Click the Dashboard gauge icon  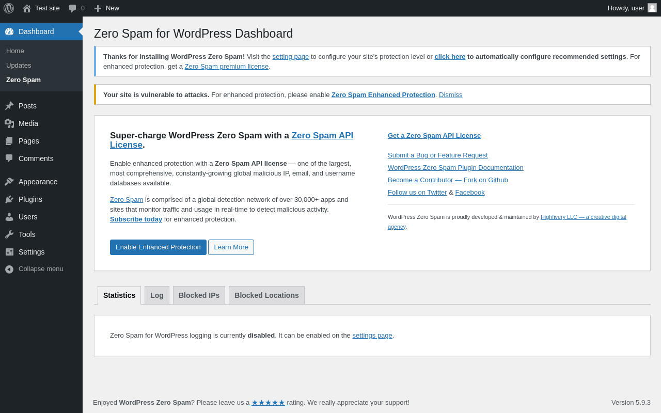[9, 31]
